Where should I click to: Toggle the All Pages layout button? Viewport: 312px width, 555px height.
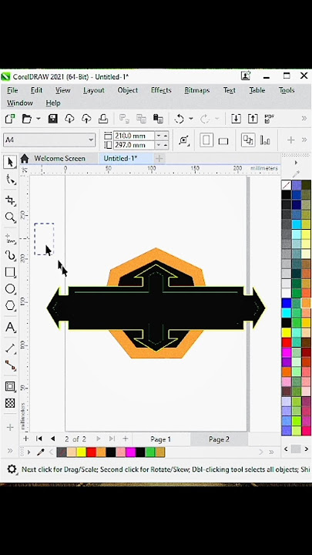(248, 140)
